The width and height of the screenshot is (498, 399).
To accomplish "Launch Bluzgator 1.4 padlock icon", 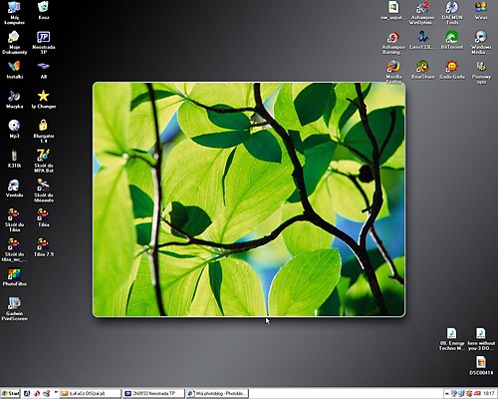I will tap(44, 132).
